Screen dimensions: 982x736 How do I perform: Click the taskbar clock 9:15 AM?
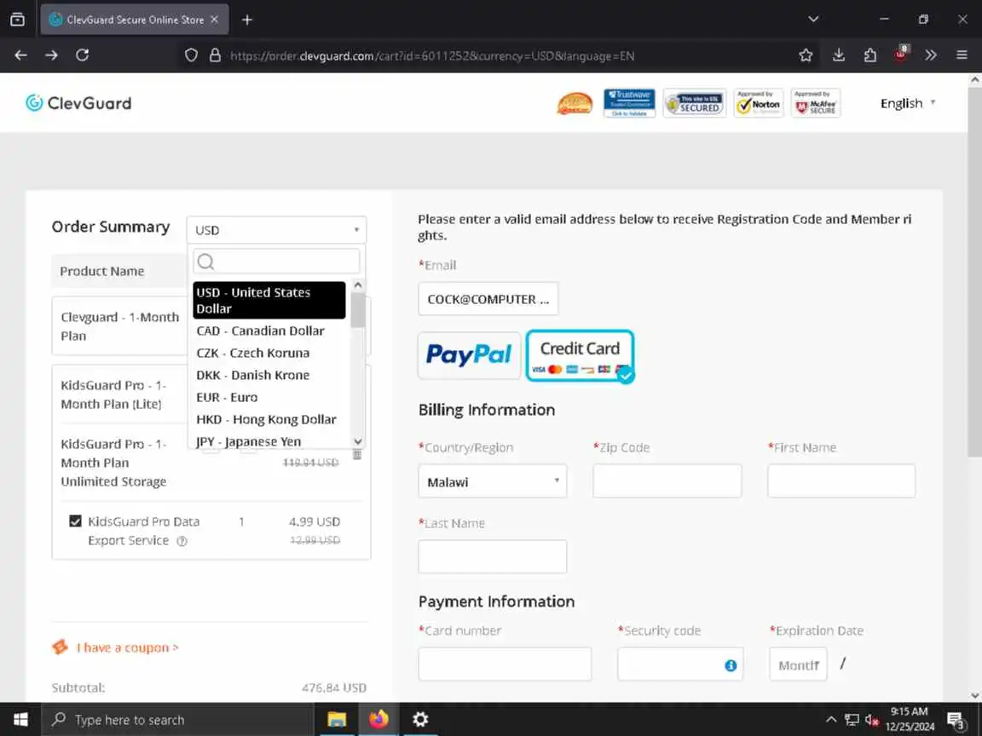point(910,719)
